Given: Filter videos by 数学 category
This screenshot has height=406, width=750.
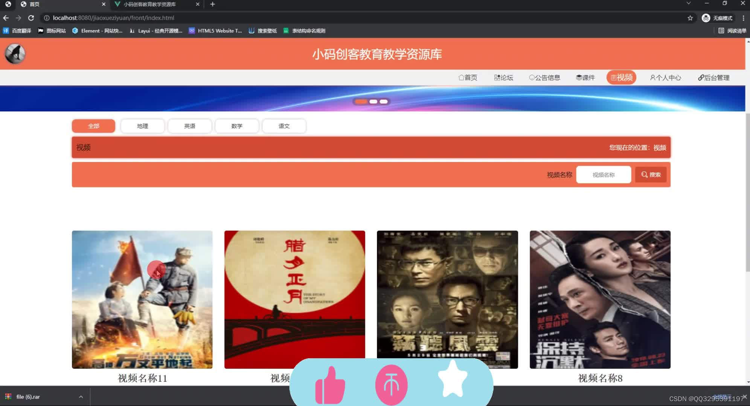Looking at the screenshot, I should pyautogui.click(x=237, y=126).
